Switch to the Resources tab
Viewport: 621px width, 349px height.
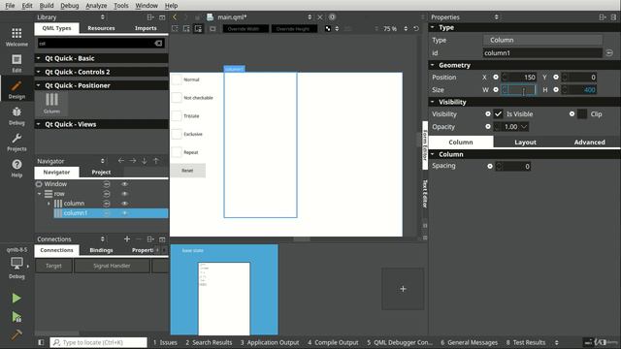[101, 28]
